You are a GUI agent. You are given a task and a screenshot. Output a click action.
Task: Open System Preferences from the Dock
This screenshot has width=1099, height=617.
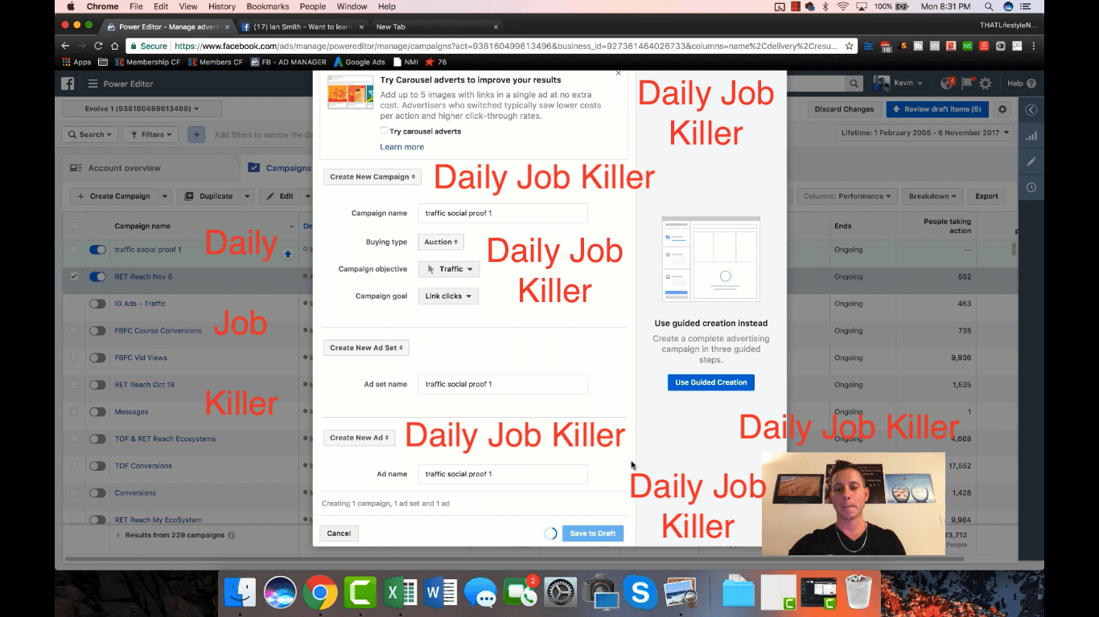[561, 594]
